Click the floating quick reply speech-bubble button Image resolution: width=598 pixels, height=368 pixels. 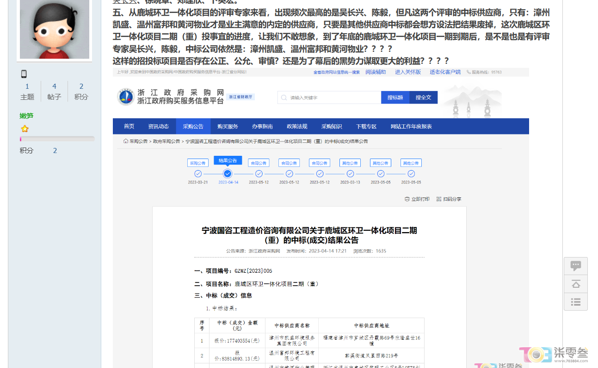tap(576, 266)
